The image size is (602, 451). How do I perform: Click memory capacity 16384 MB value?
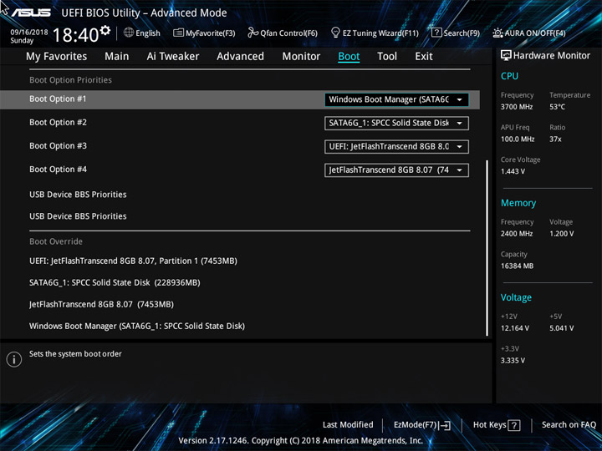coord(517,266)
